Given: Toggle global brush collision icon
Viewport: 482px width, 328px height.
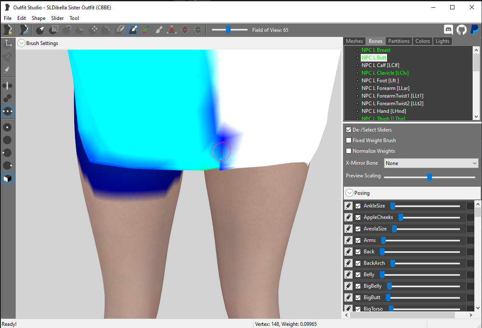Looking at the screenshot, I should [8, 111].
